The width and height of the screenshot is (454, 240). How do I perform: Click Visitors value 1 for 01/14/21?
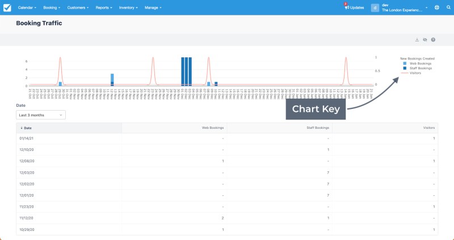click(x=434, y=138)
